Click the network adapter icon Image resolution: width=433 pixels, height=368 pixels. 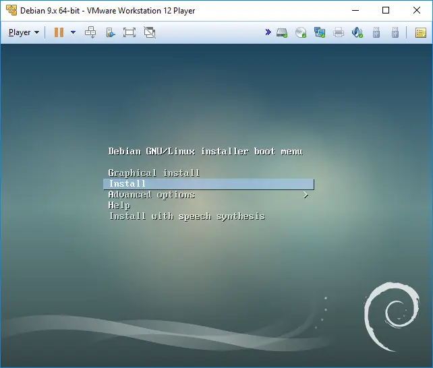[320, 32]
